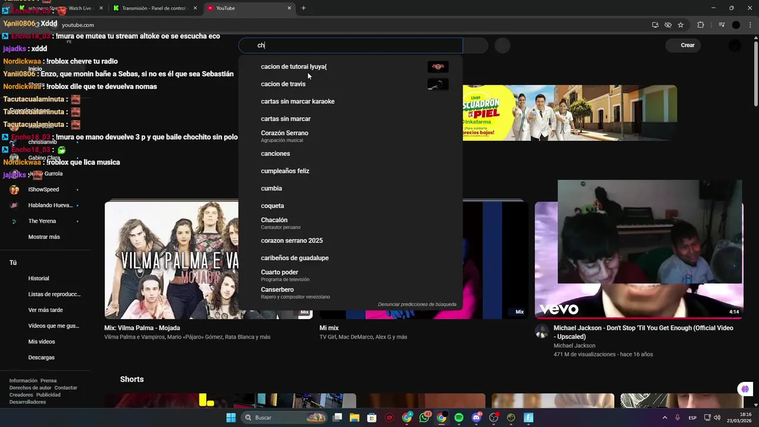Open the network and volume tray icons
The width and height of the screenshot is (759, 427).
pos(713,418)
